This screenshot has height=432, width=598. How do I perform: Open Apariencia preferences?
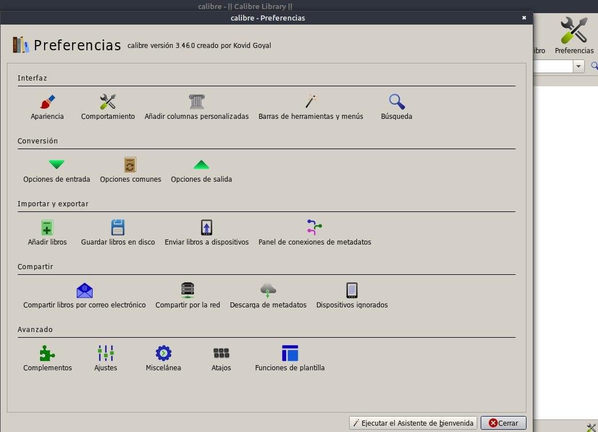pyautogui.click(x=47, y=107)
